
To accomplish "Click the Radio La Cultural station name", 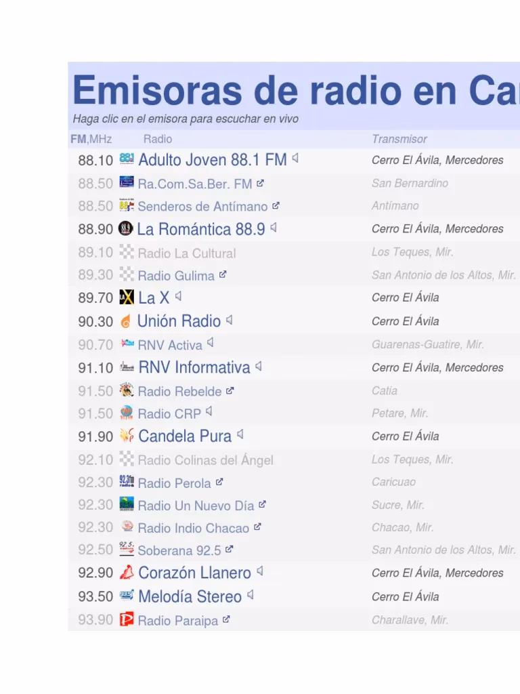I will point(187,253).
